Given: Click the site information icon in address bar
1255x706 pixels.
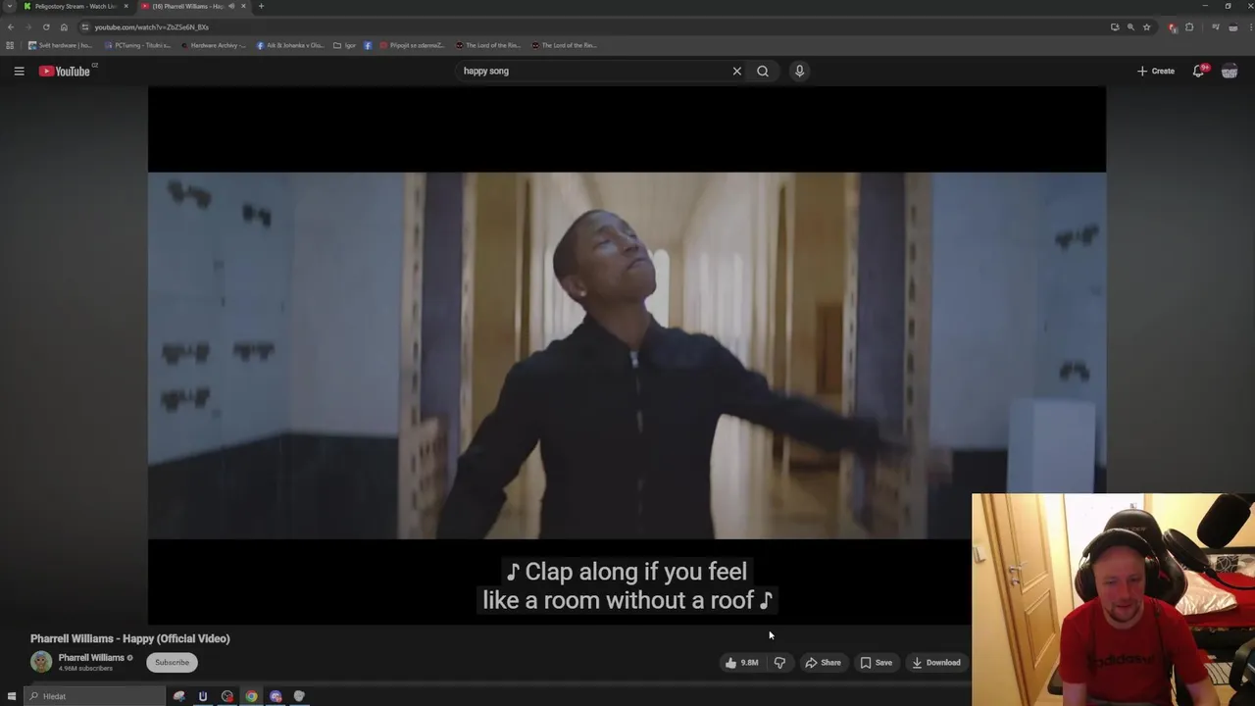Looking at the screenshot, I should click(85, 27).
